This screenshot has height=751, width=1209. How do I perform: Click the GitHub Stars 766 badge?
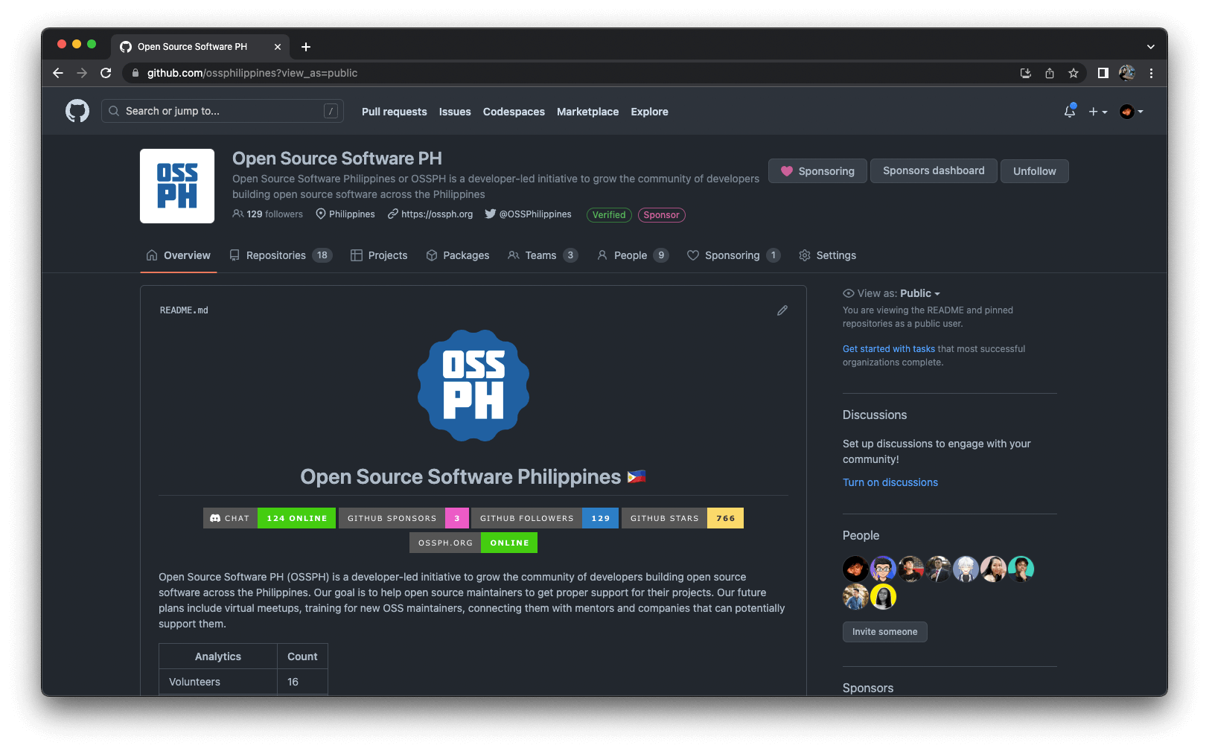coord(683,518)
